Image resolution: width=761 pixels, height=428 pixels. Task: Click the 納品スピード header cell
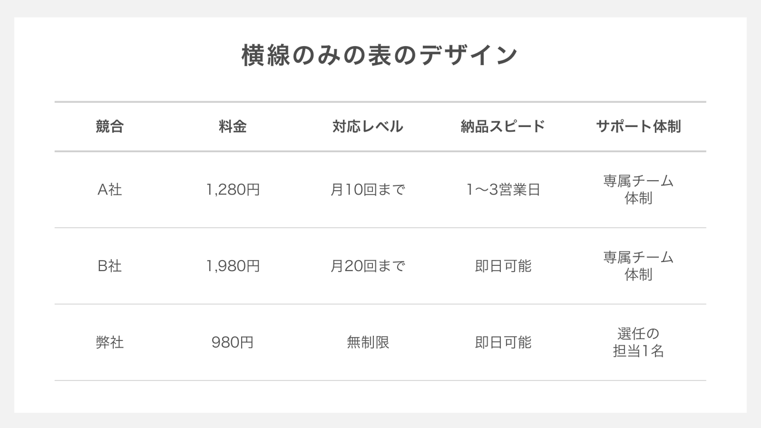[x=503, y=127]
